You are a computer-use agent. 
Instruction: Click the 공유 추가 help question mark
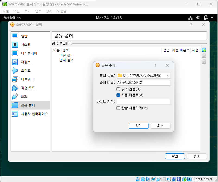pos(155,65)
